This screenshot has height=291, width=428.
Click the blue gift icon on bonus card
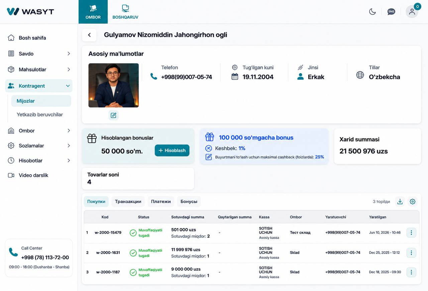coord(210,137)
